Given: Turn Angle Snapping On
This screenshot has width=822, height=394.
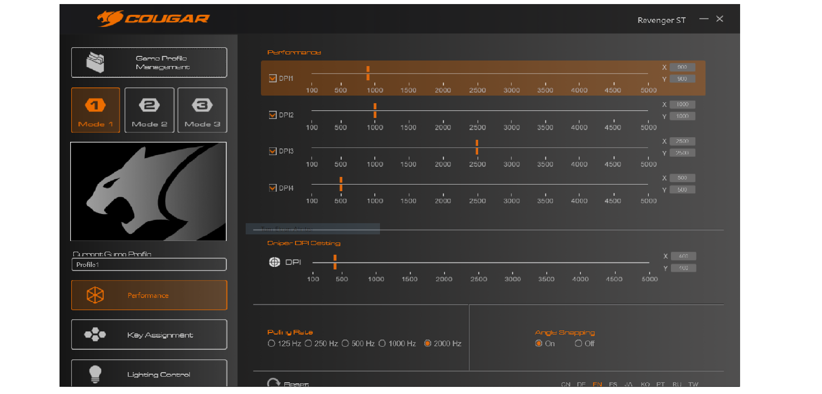Looking at the screenshot, I should 539,344.
